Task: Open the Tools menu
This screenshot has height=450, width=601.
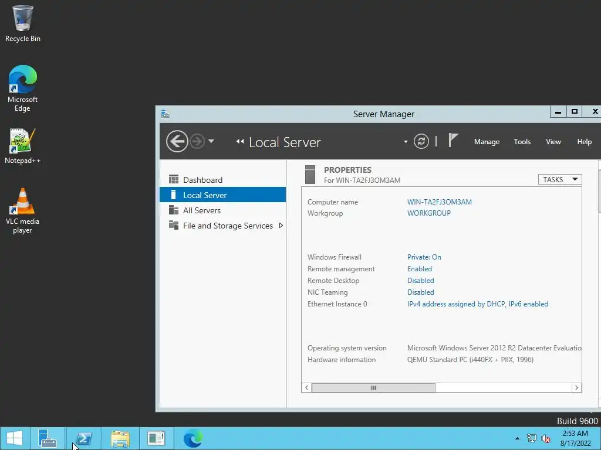Action: [x=522, y=142]
